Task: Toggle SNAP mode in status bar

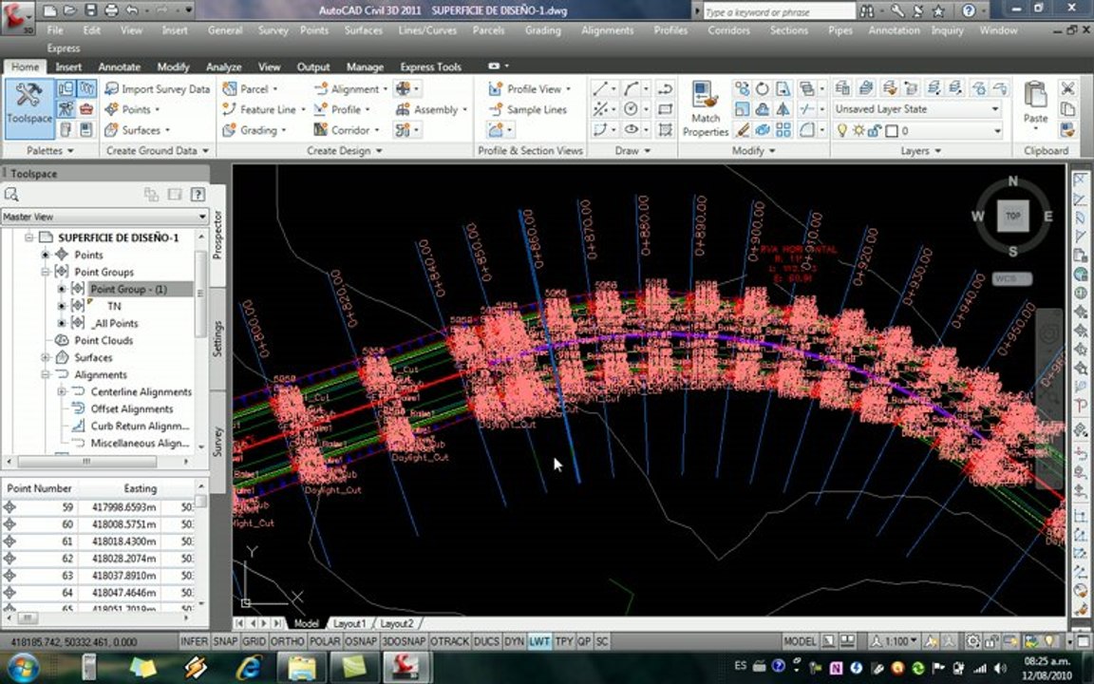Action: click(225, 640)
